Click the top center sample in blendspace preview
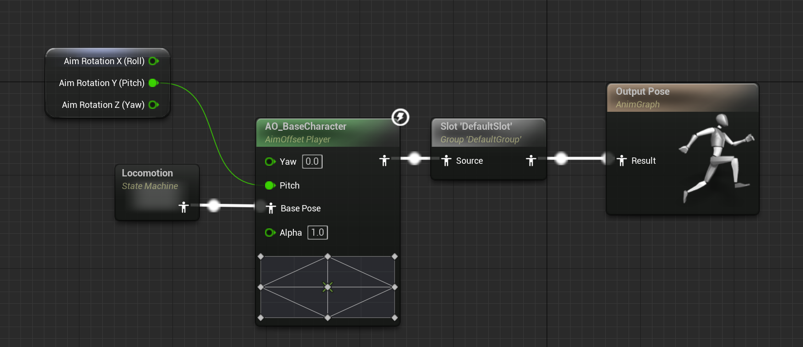The height and width of the screenshot is (347, 803). [328, 256]
